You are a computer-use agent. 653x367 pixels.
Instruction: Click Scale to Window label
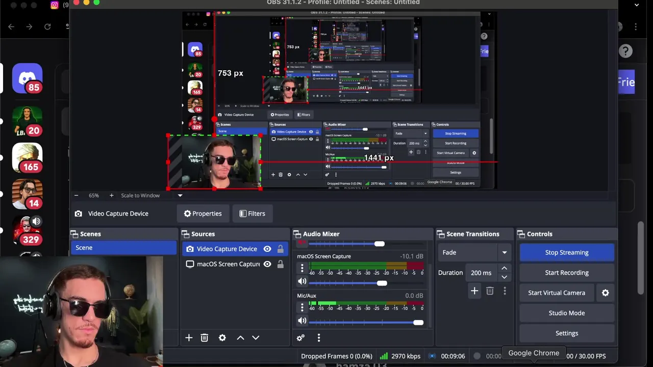140,195
